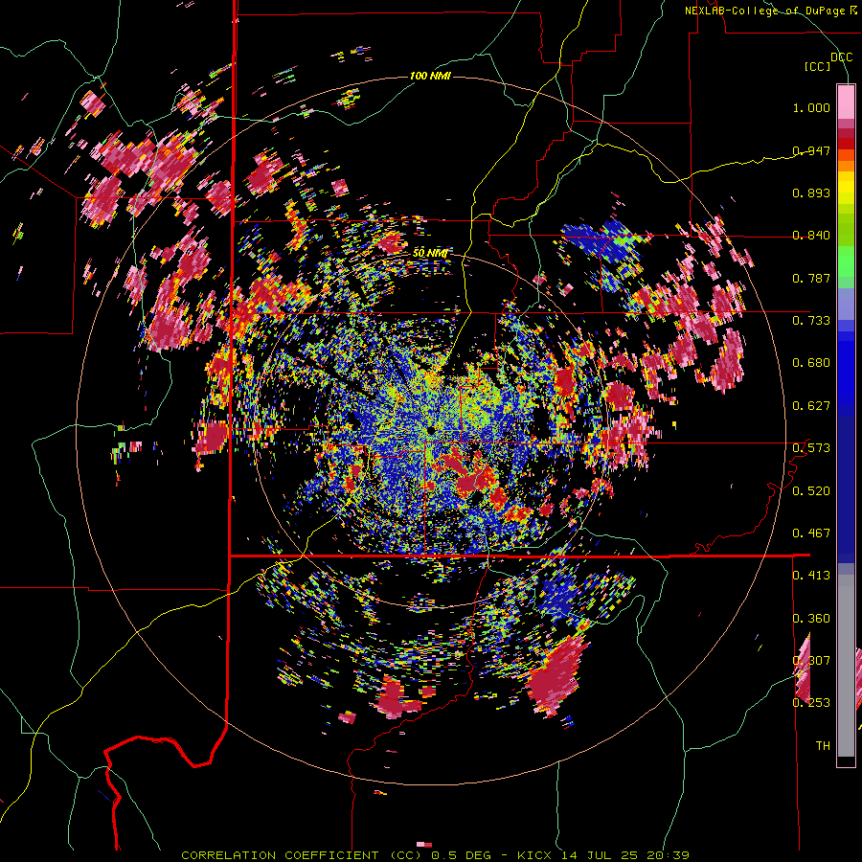Click the DCC product label

[x=841, y=57]
